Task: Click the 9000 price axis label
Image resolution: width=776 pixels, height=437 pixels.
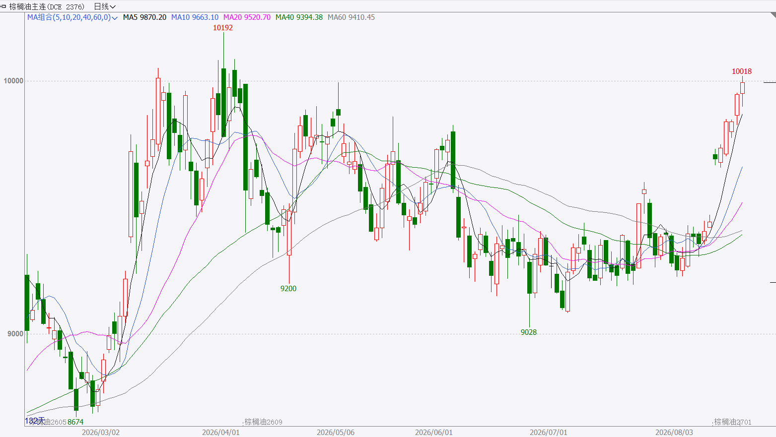Action: click(x=15, y=334)
